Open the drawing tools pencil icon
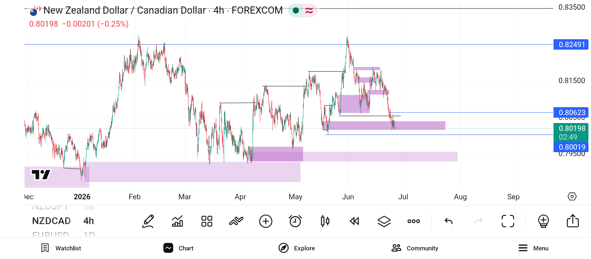Screen dimensions: 591x259 click(x=148, y=221)
